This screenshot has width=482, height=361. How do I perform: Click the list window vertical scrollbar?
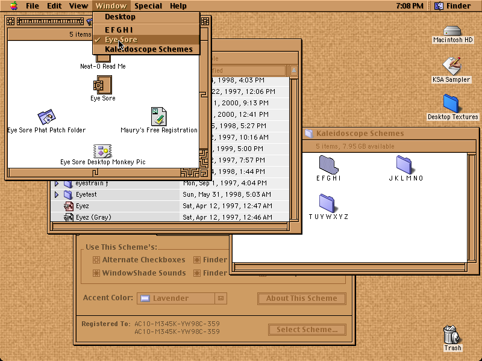pos(294,149)
